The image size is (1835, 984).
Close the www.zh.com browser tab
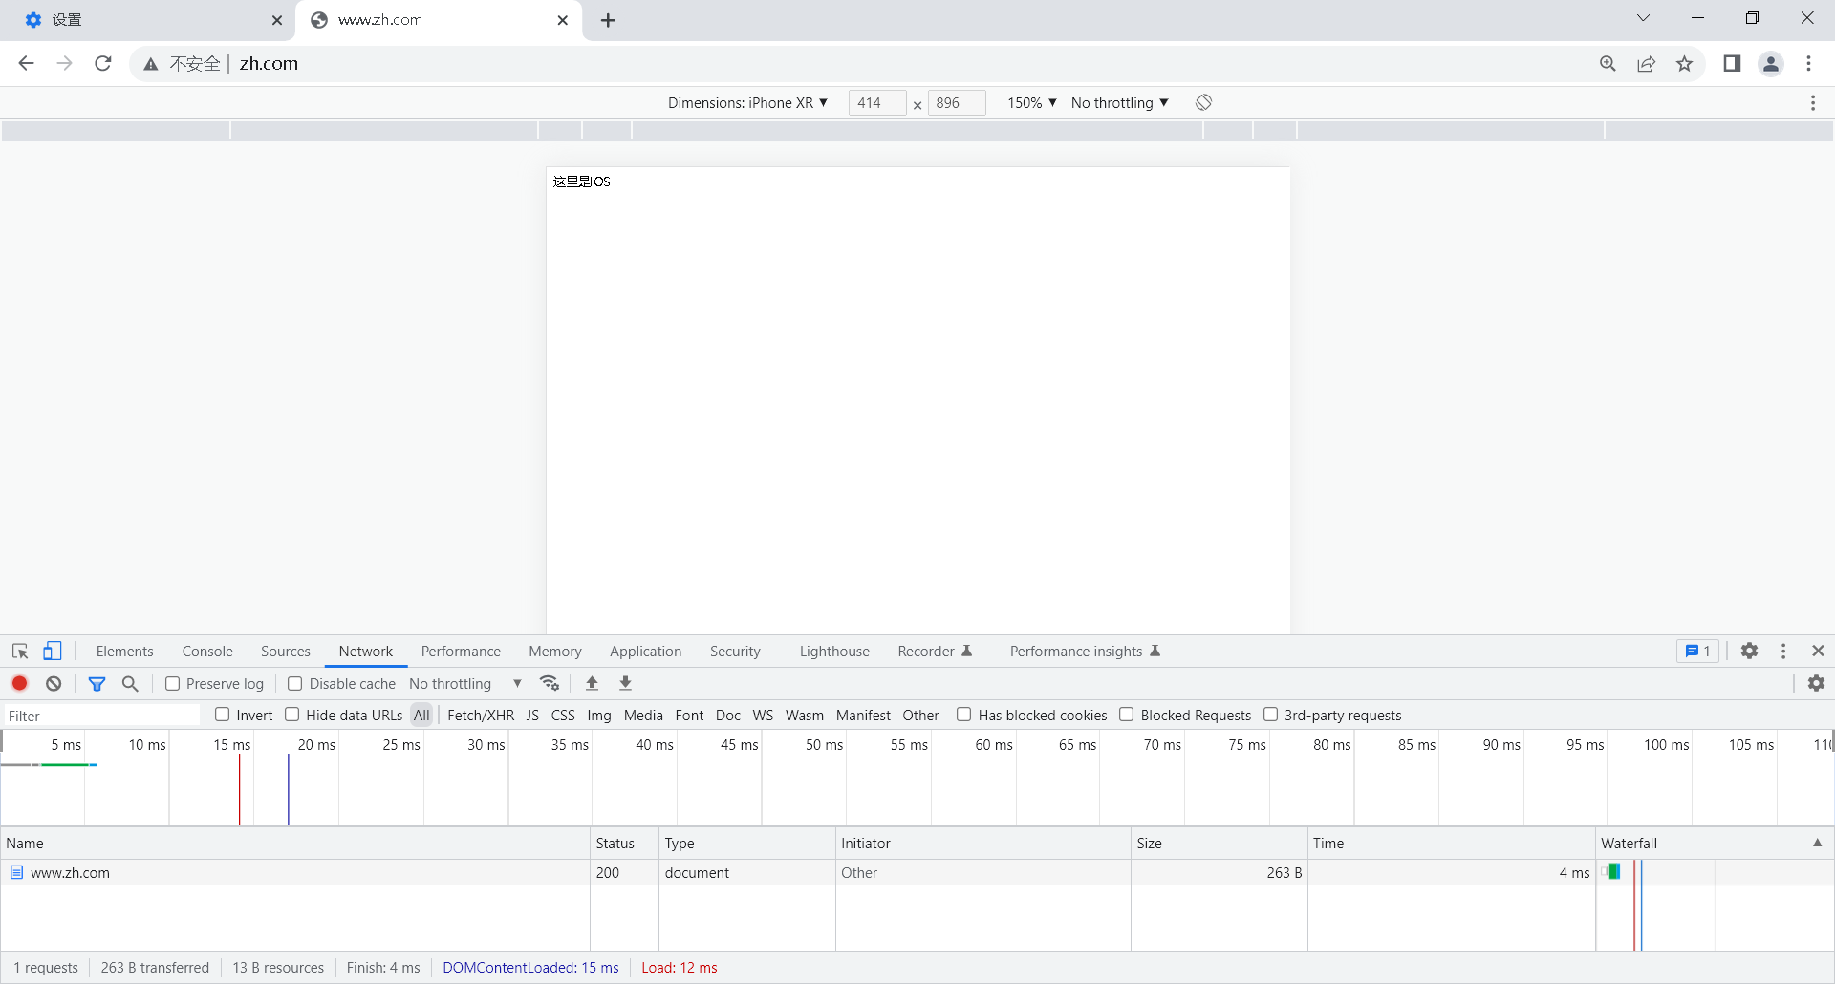[x=563, y=20]
